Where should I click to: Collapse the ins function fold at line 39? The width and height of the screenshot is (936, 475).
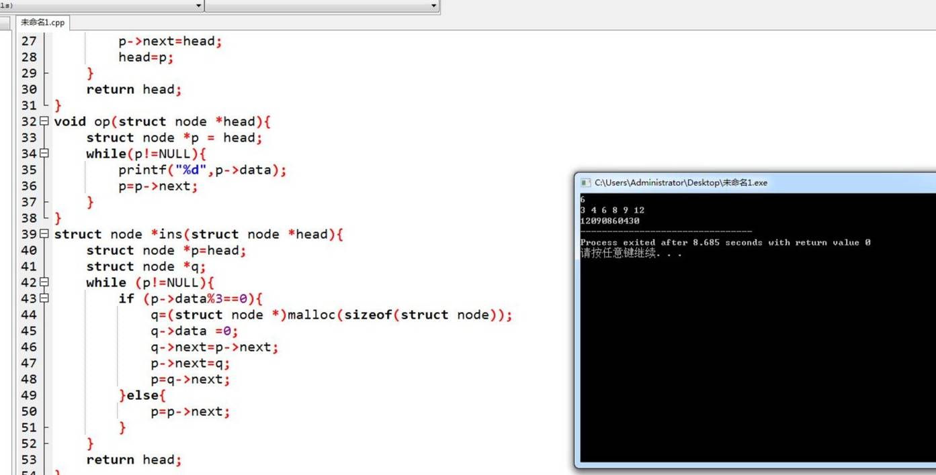[44, 234]
